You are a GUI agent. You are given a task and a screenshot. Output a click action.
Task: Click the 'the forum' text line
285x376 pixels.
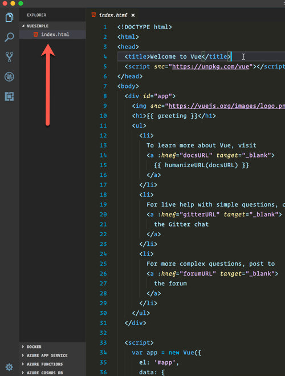[x=170, y=284]
